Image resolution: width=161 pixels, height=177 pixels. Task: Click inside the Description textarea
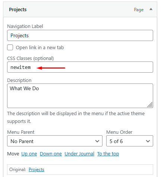tap(80, 96)
